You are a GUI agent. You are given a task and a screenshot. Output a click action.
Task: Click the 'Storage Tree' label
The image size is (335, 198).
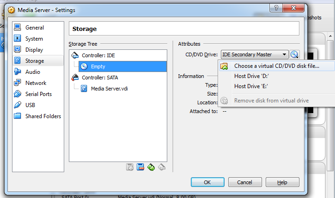tap(83, 44)
